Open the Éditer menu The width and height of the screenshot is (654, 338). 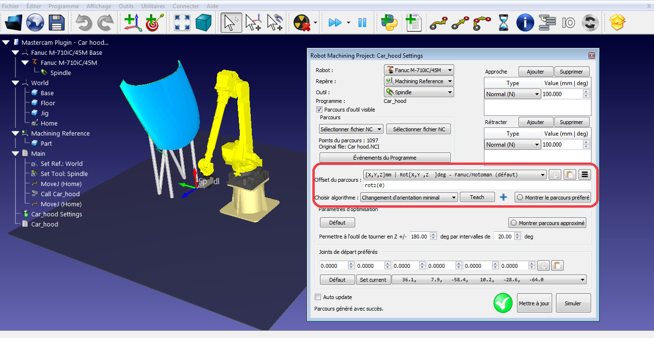click(x=34, y=6)
